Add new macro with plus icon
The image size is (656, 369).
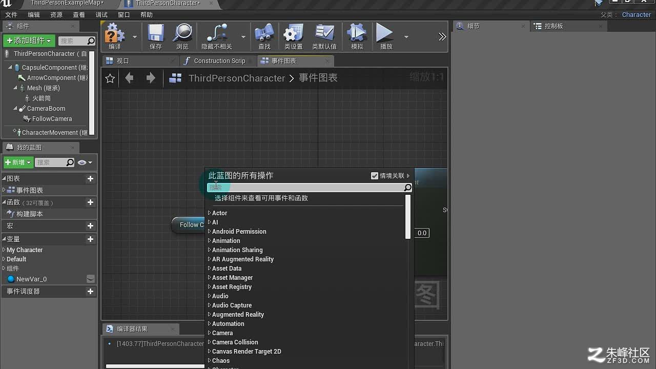tap(90, 225)
